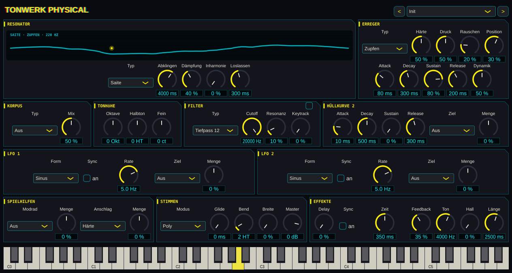Open the Resonator Typ dropdown showing Saite
This screenshot has width=512, height=273.
click(131, 83)
